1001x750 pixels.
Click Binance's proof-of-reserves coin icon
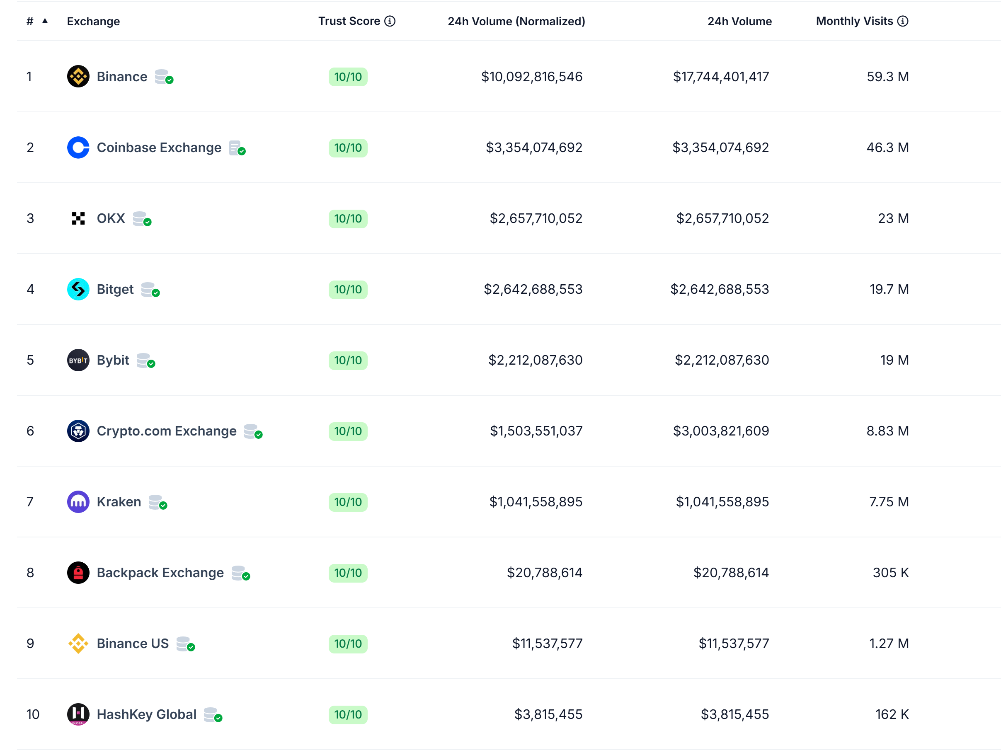click(163, 77)
